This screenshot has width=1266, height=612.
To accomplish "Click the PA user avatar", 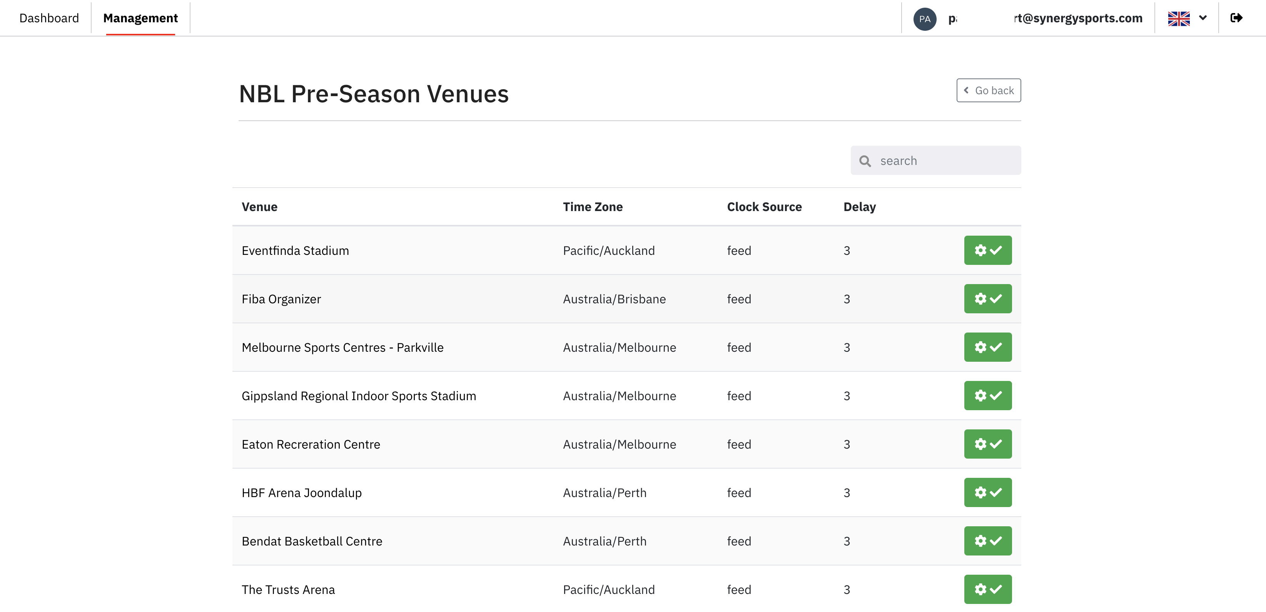I will pyautogui.click(x=924, y=19).
